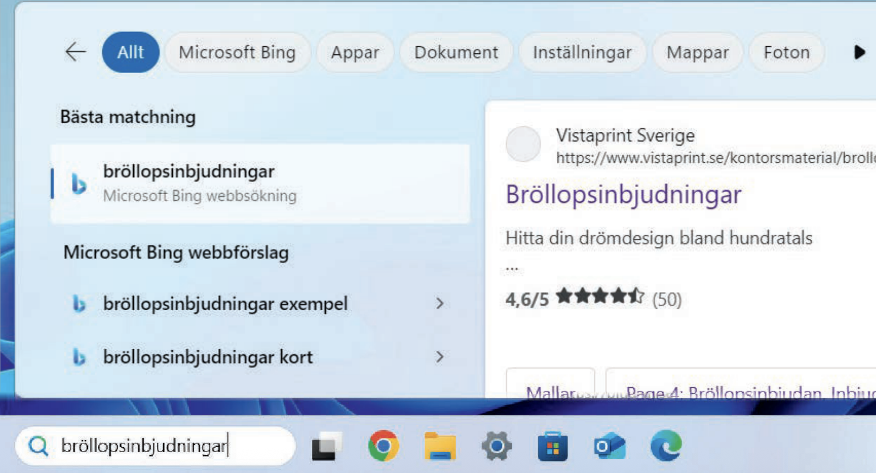The height and width of the screenshot is (473, 876).
Task: Open Microsoft Store from the taskbar
Action: [x=552, y=446]
